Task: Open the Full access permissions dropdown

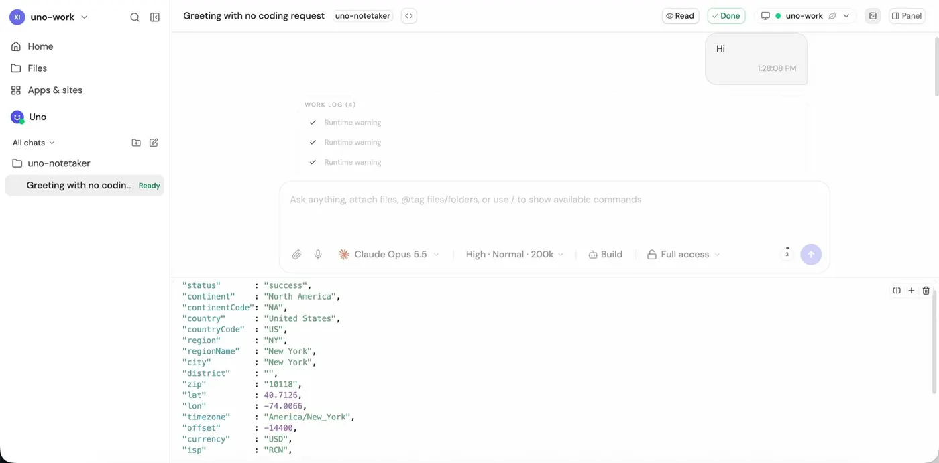Action: pyautogui.click(x=683, y=255)
